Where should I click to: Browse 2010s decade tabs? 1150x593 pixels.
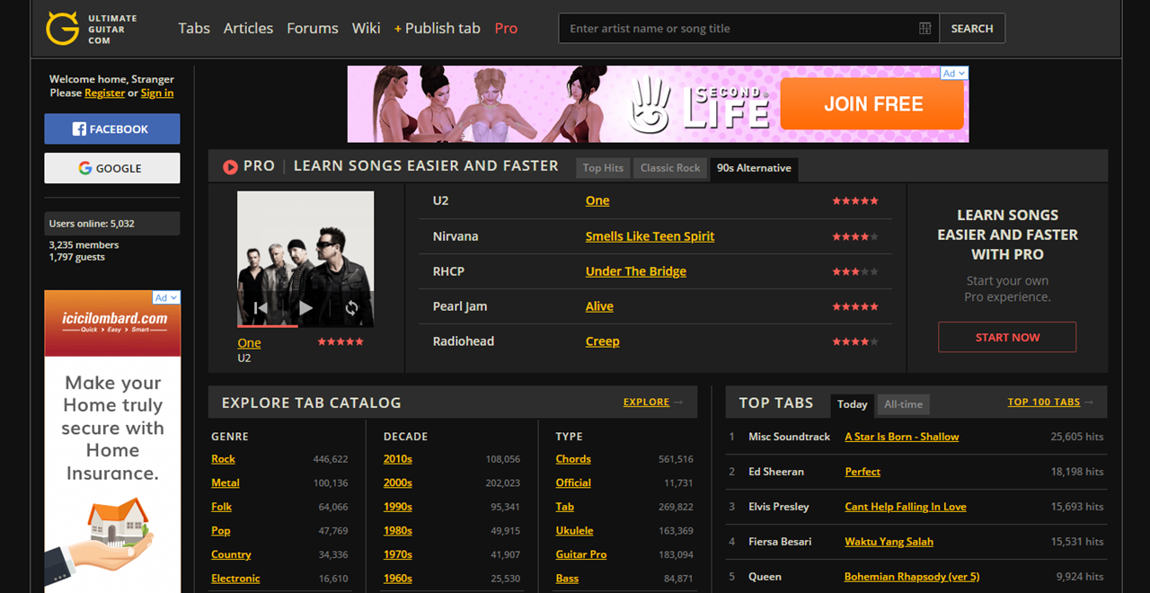pos(398,459)
